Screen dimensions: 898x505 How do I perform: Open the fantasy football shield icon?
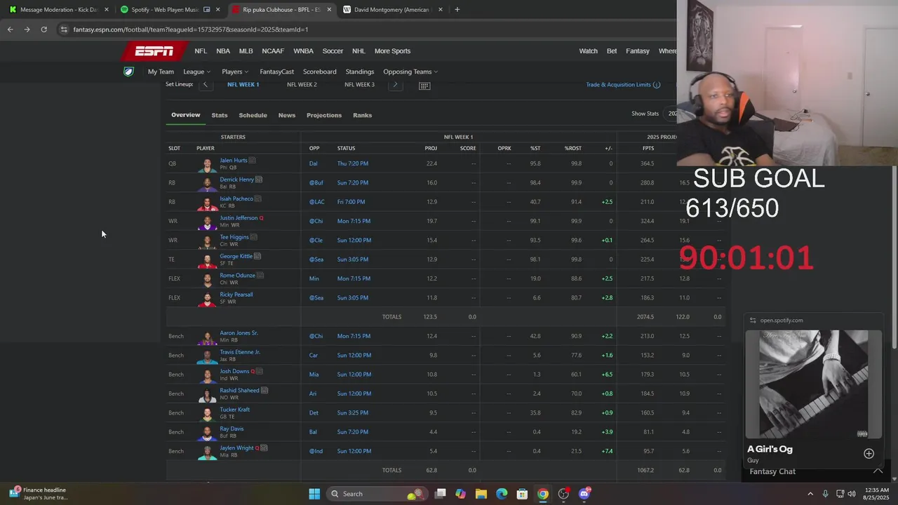(128, 72)
